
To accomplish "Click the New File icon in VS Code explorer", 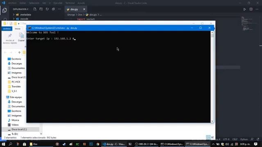I will 35,9.
